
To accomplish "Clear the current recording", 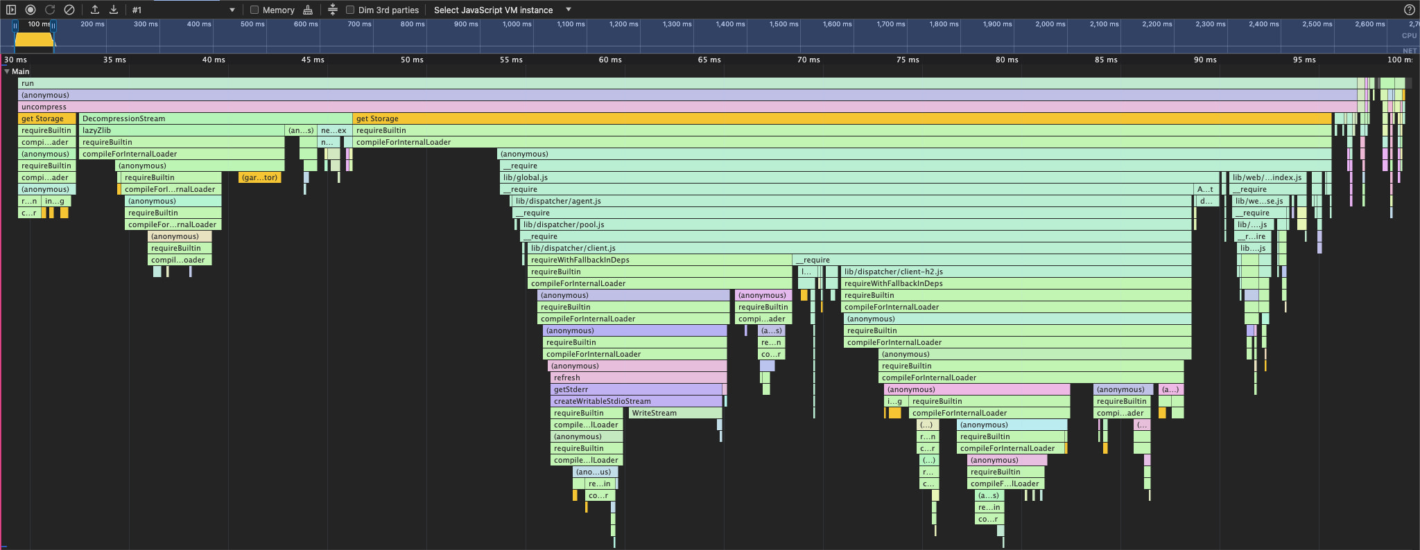I will [x=69, y=10].
